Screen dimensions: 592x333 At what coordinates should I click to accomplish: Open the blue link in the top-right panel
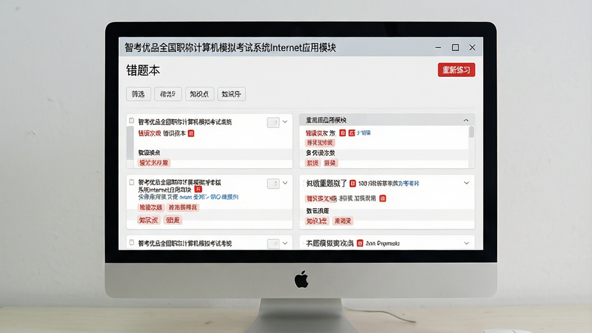click(x=364, y=133)
